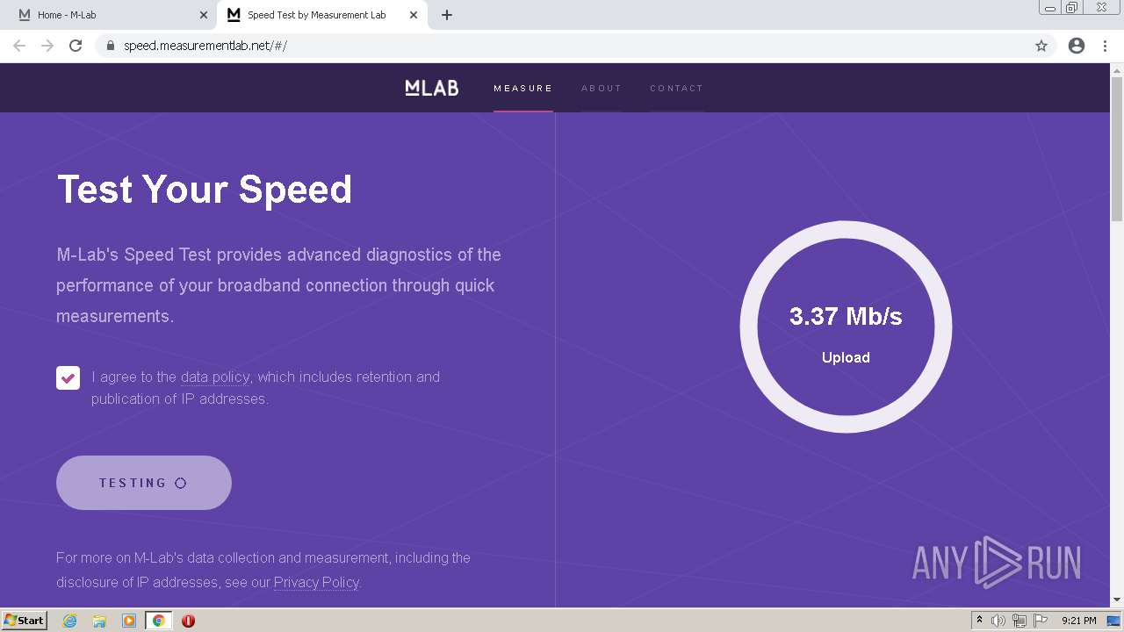Screen dimensions: 1124x632
Task: Open the Chrome profile account icon
Action: 1077,46
